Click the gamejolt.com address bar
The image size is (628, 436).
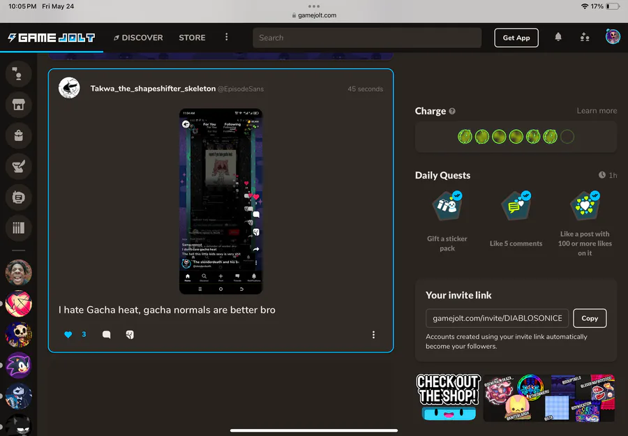(314, 15)
